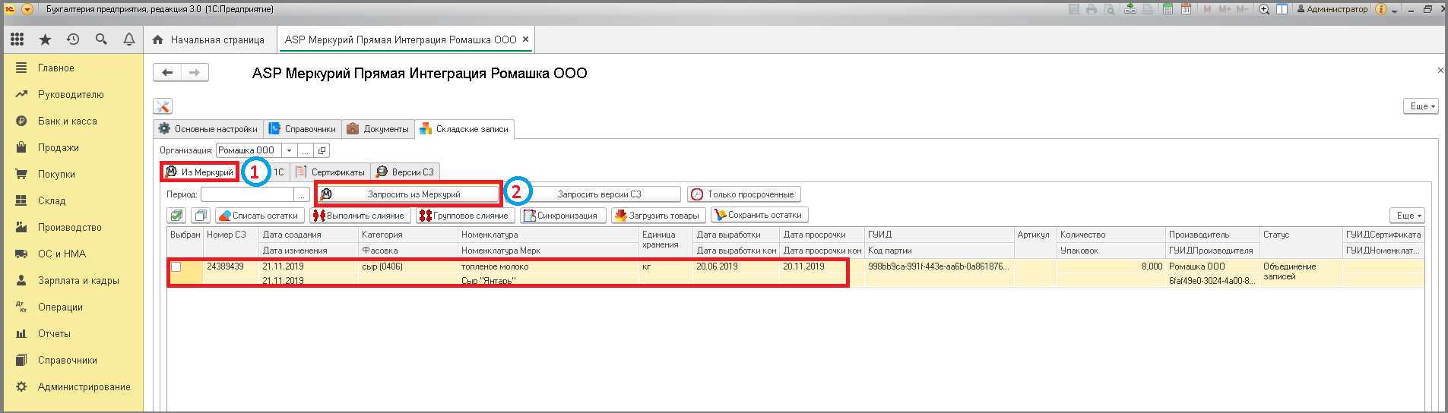This screenshot has width=1448, height=413.
Task: Go forward with the right arrow
Action: pos(195,73)
